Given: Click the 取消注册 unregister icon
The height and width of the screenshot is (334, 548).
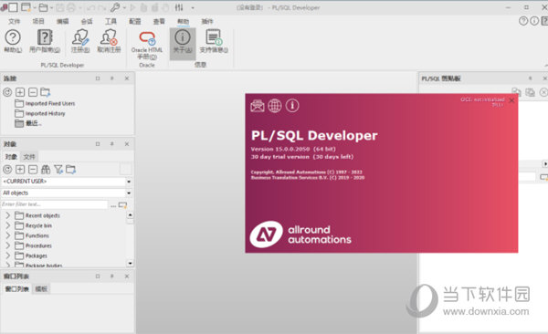Looking at the screenshot, I should (109, 41).
